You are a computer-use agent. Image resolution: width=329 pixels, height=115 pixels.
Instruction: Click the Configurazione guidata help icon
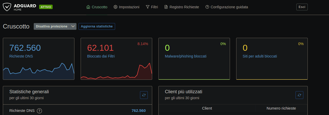click(x=207, y=7)
